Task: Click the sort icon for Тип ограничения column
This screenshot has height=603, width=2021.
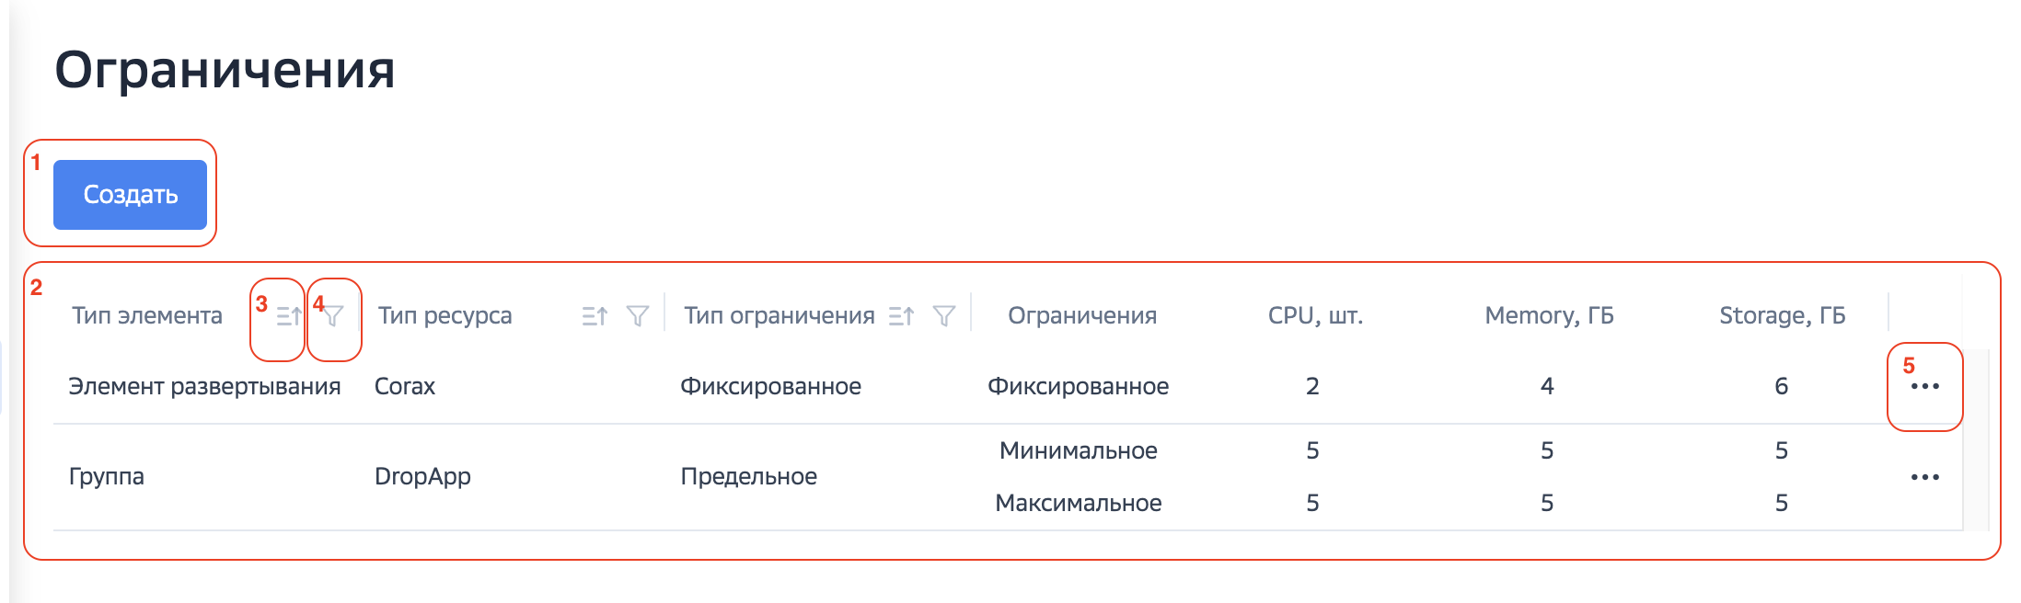Action: (902, 316)
